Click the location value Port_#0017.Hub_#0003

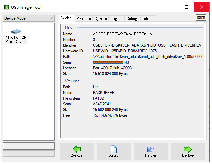click(x=112, y=68)
